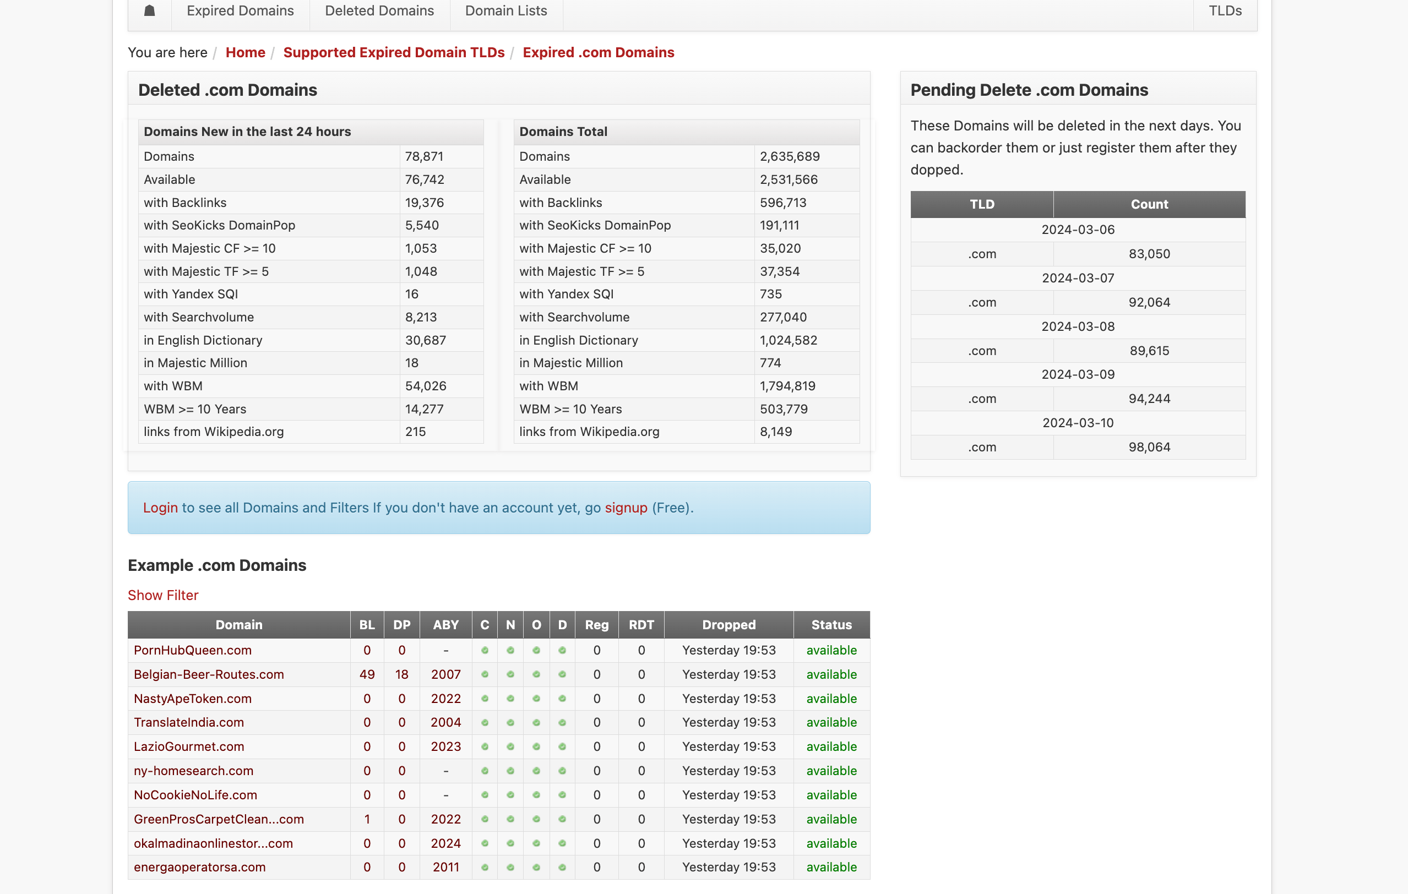Open the TLDs menu item
This screenshot has width=1408, height=894.
click(x=1225, y=11)
